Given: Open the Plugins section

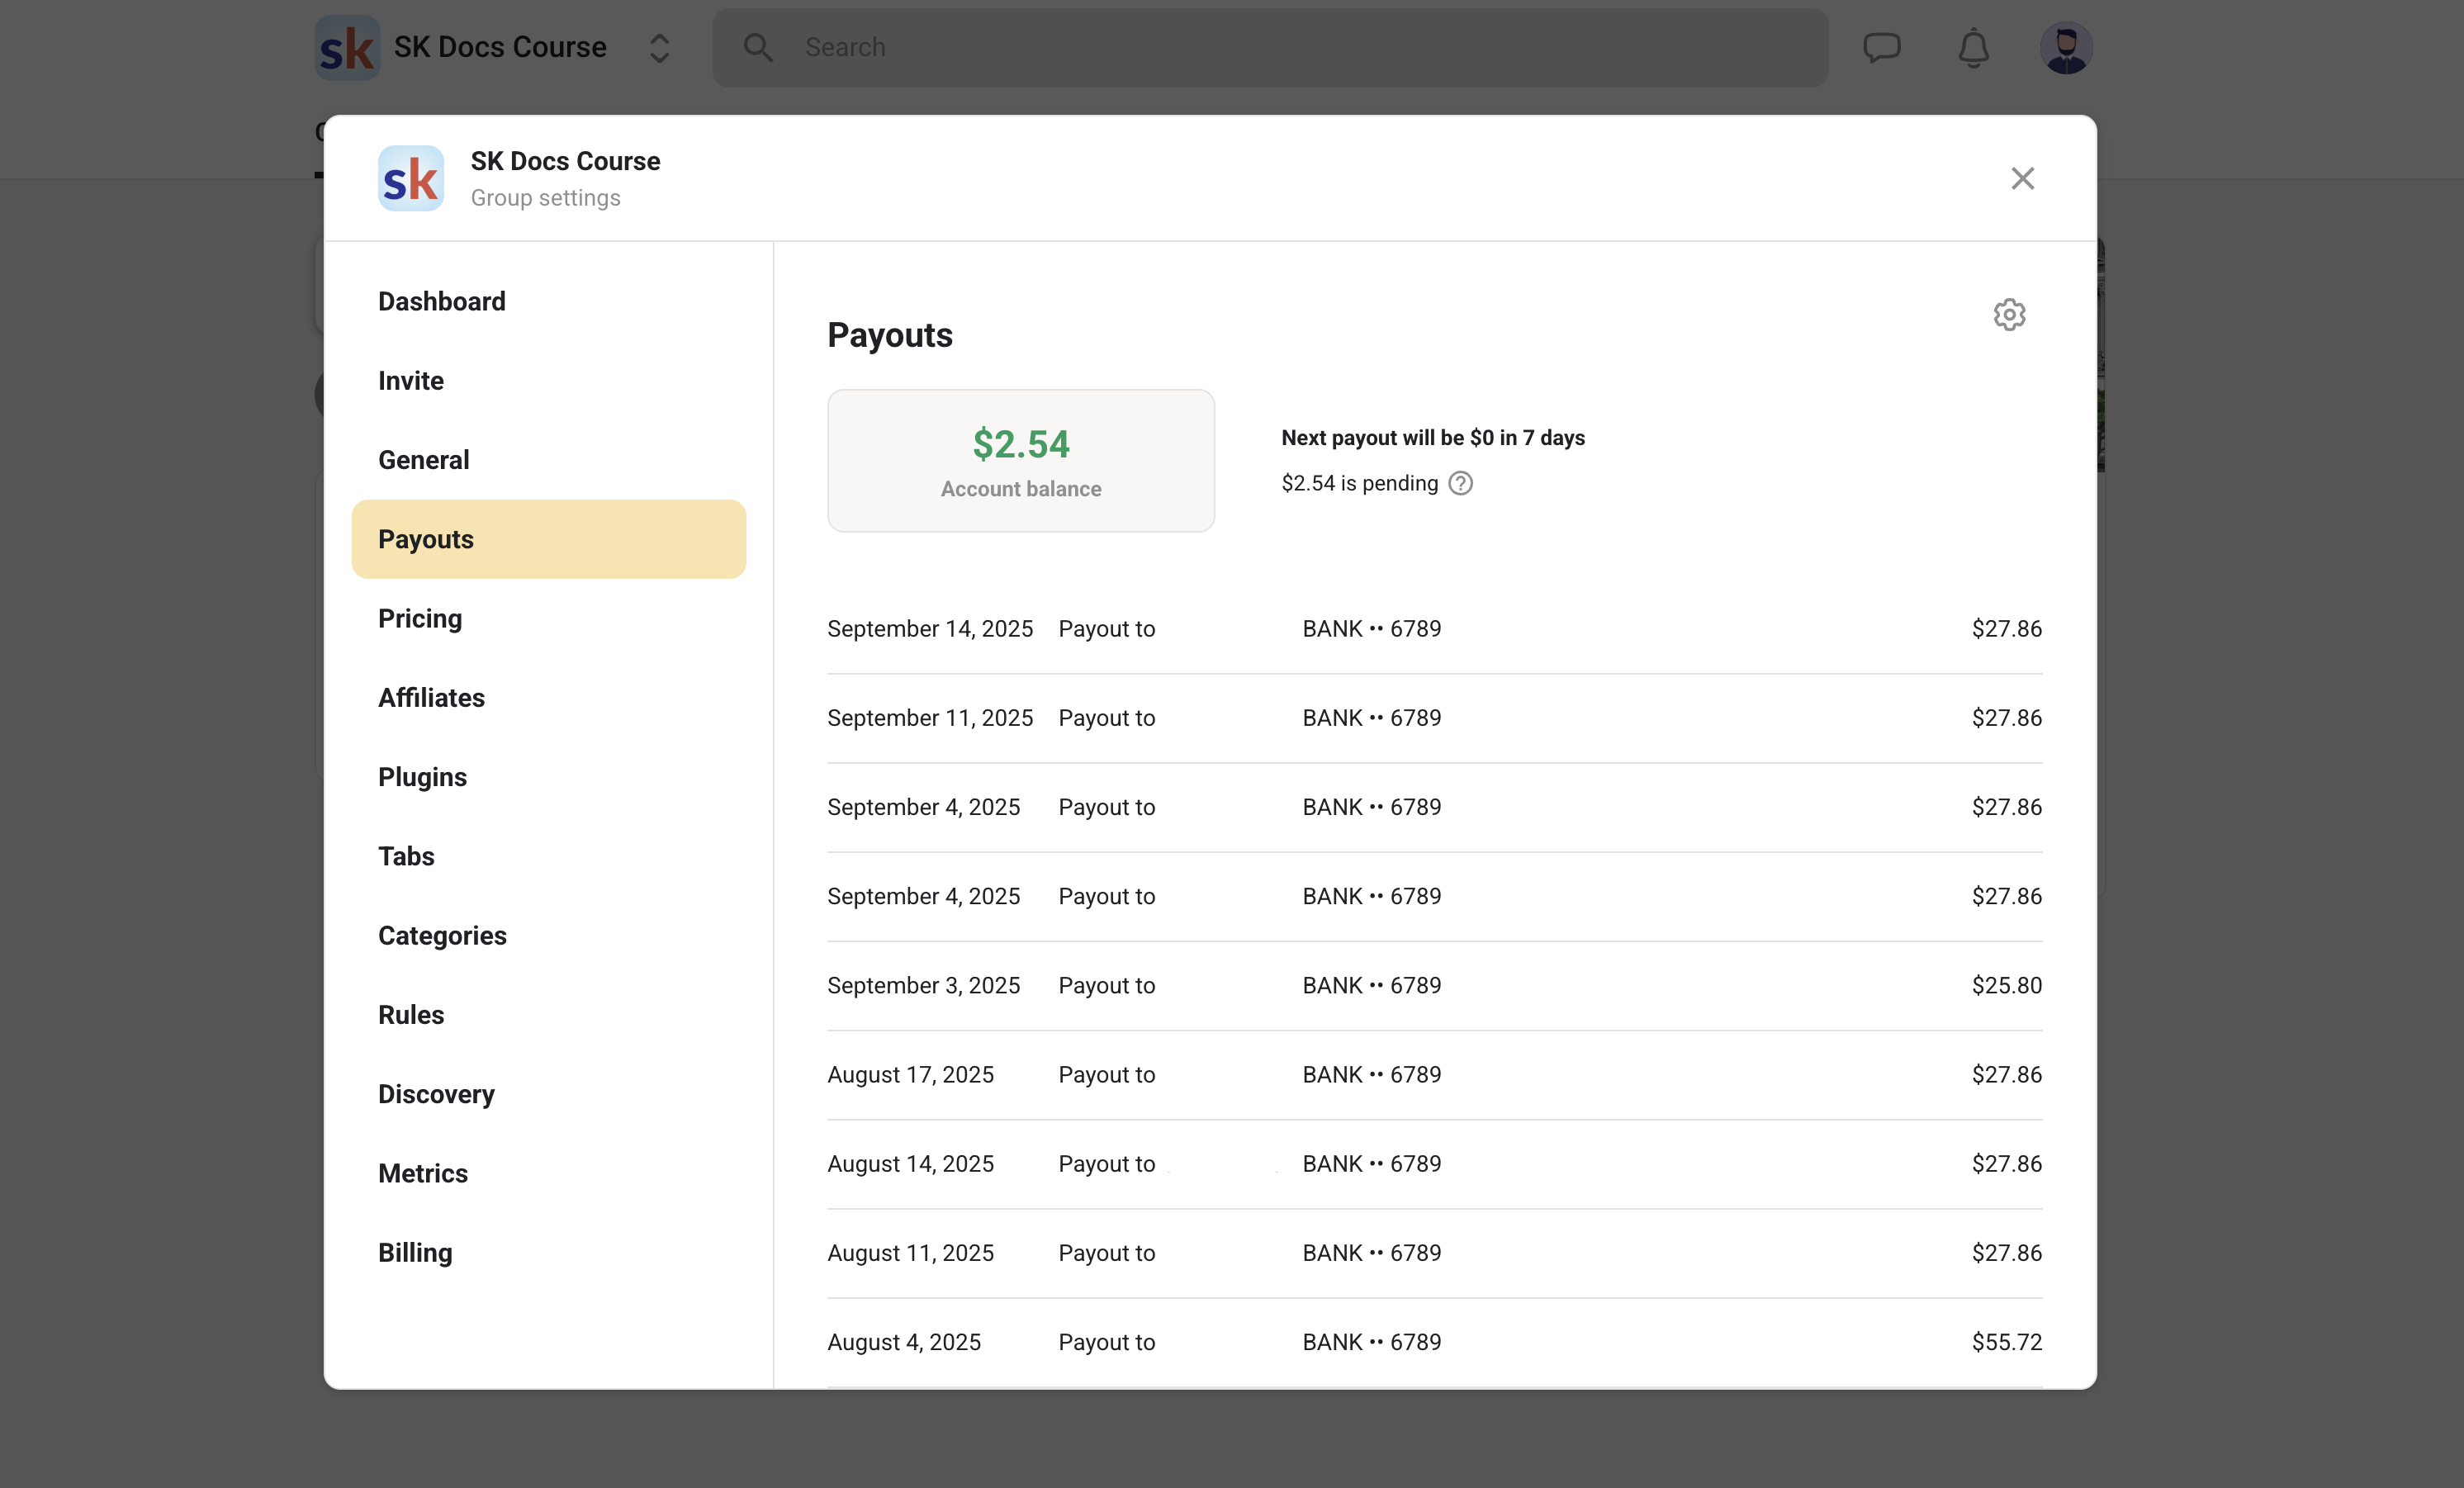Looking at the screenshot, I should (421, 777).
